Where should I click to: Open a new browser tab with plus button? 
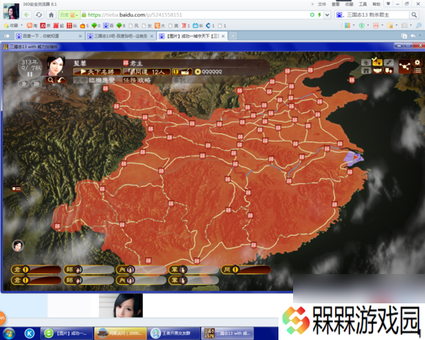tap(233, 36)
